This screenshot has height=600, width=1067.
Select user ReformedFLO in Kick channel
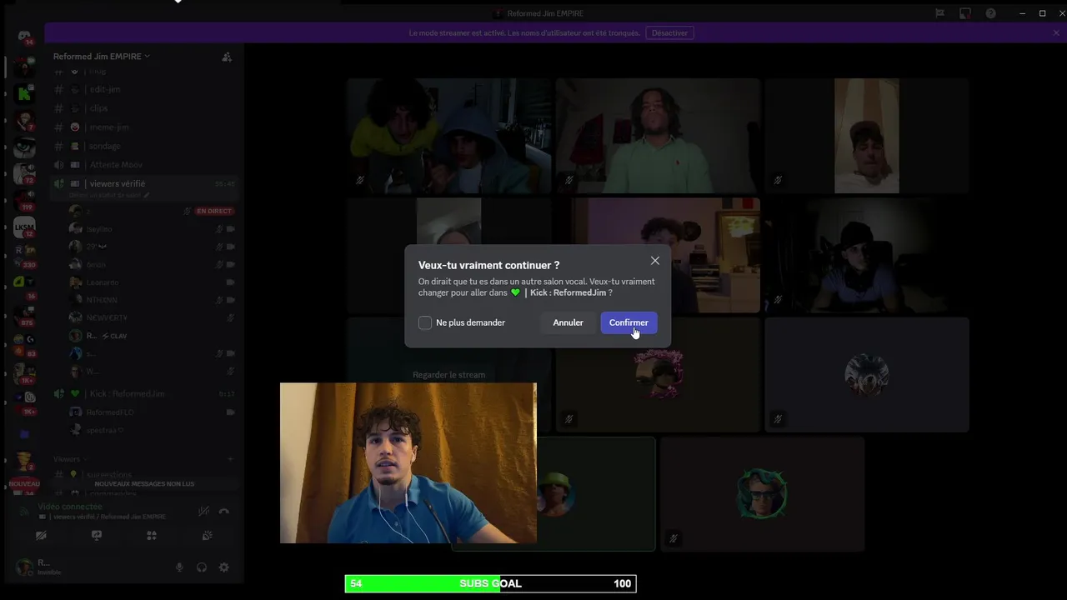[x=151, y=412]
